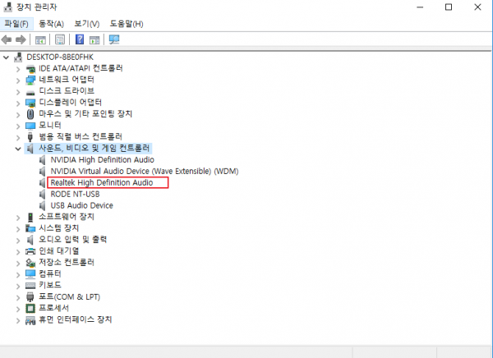493x358 pixels.
Task: Click the 네트워크 어댑터 icon
Action: [30, 80]
